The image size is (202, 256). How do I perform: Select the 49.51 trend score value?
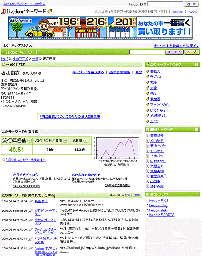point(16,150)
